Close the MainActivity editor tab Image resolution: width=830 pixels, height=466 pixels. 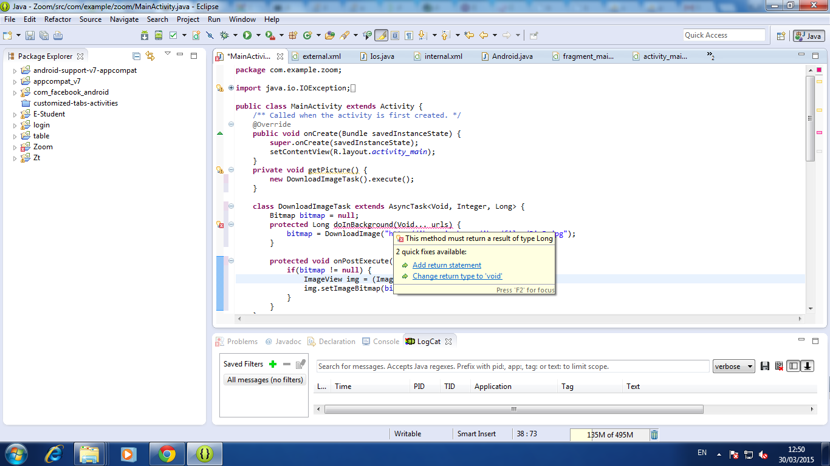280,56
